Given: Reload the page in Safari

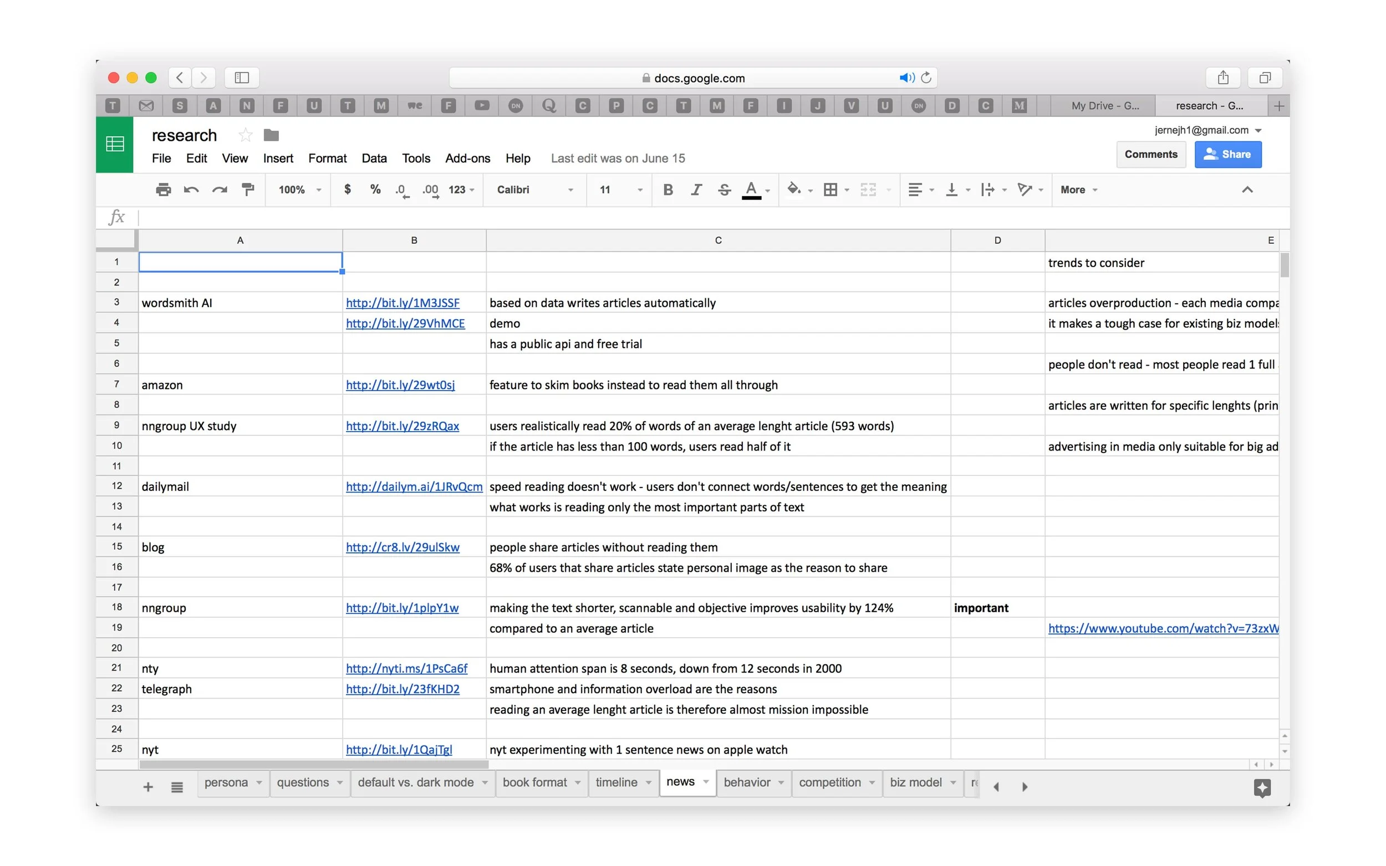Looking at the screenshot, I should (926, 78).
